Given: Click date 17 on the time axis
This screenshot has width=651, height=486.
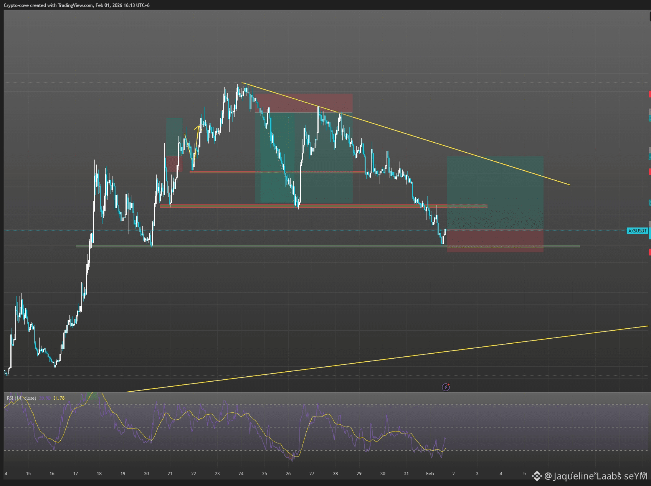Looking at the screenshot, I should tap(76, 474).
